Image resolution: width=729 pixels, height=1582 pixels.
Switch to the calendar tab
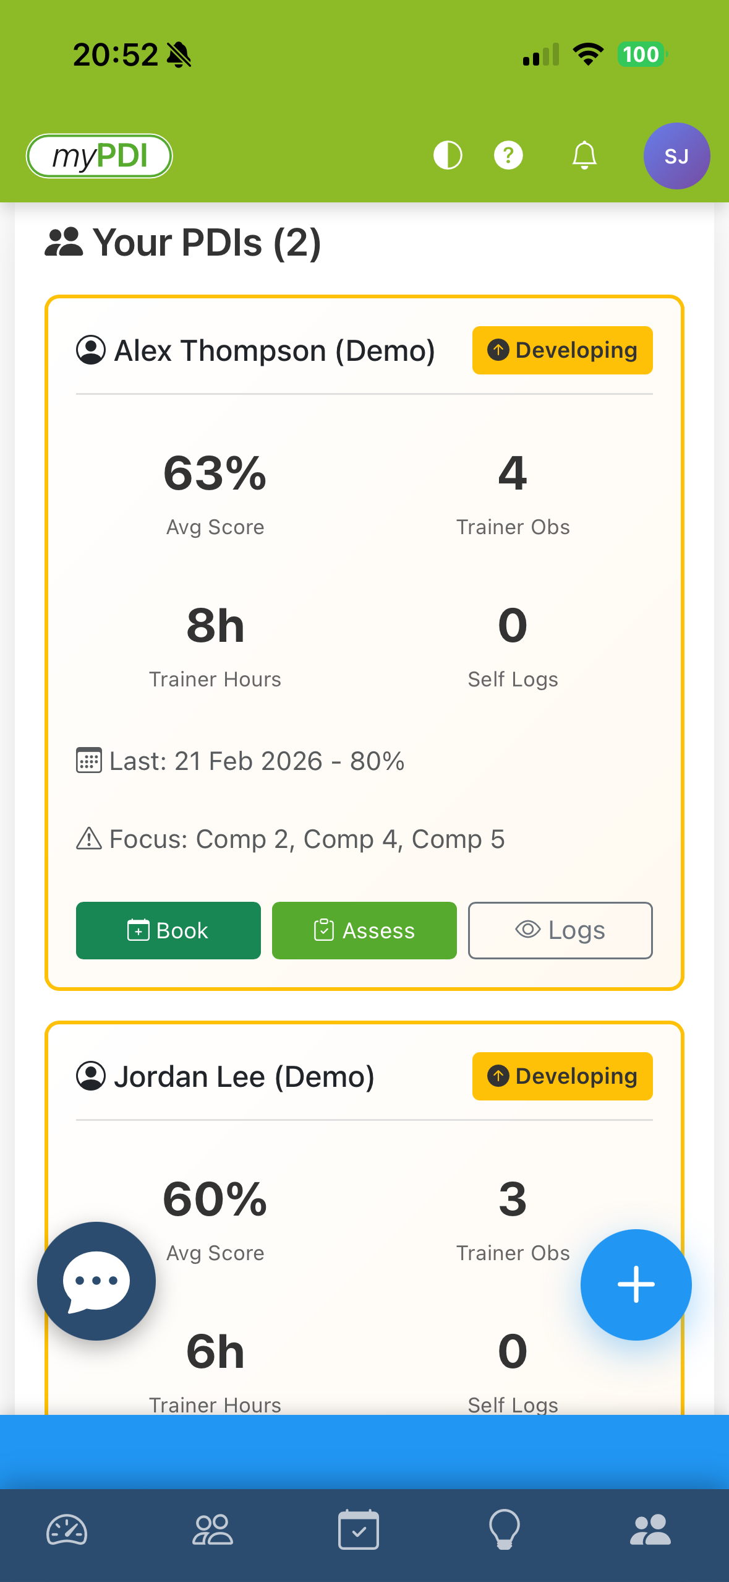359,1530
